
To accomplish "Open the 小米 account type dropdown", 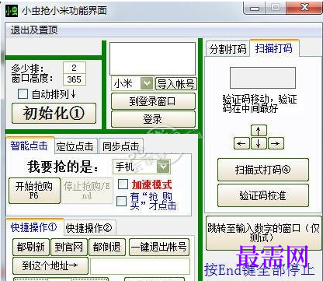I will point(147,83).
